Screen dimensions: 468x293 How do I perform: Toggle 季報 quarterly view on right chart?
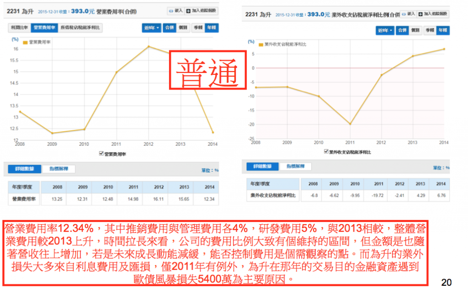pyautogui.click(x=430, y=31)
